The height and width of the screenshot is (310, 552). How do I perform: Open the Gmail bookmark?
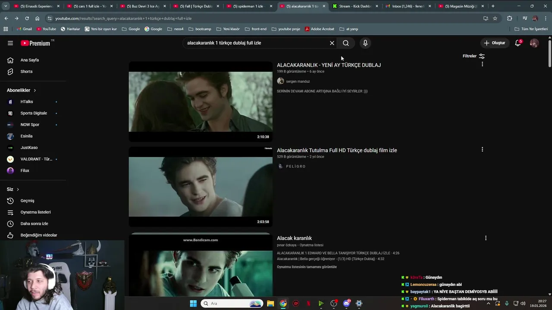click(24, 29)
